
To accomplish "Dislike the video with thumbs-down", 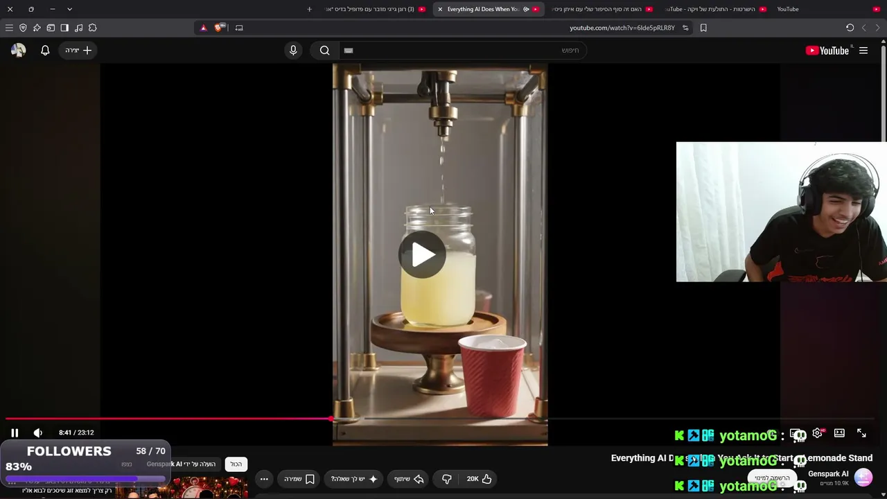I will 447,479.
